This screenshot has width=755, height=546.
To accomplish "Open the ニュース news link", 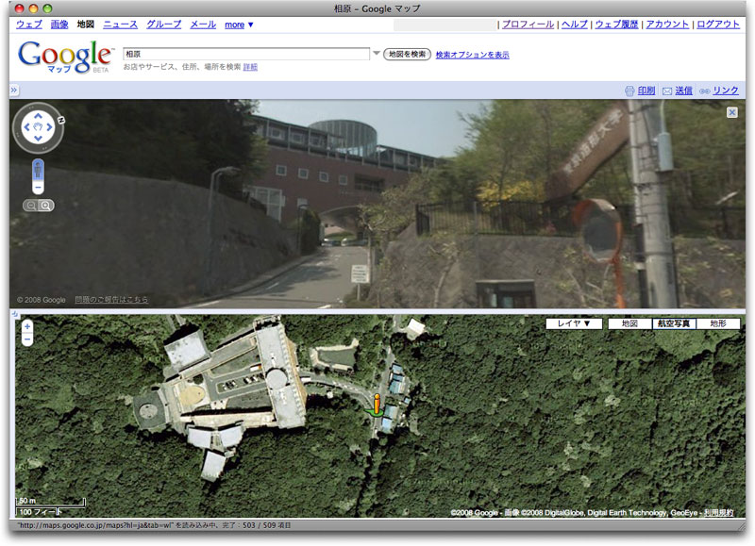I will pyautogui.click(x=121, y=25).
